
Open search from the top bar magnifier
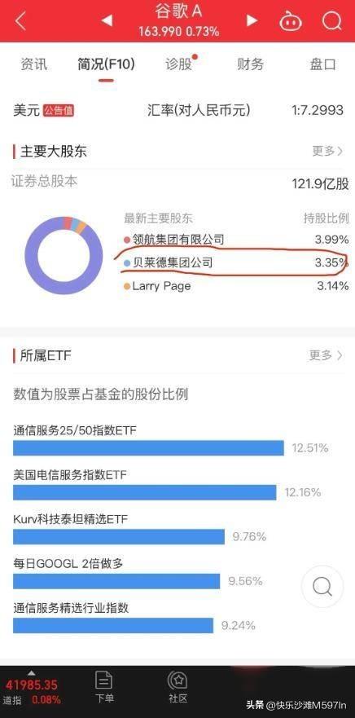point(331,20)
